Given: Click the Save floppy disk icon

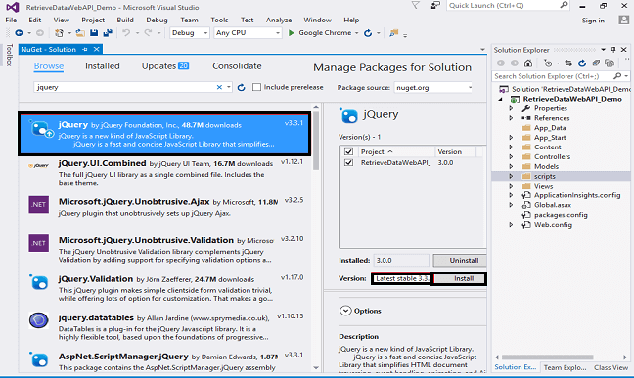Looking at the screenshot, I should tap(94, 33).
